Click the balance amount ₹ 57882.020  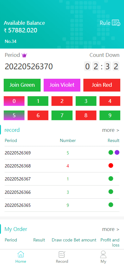(21, 30)
